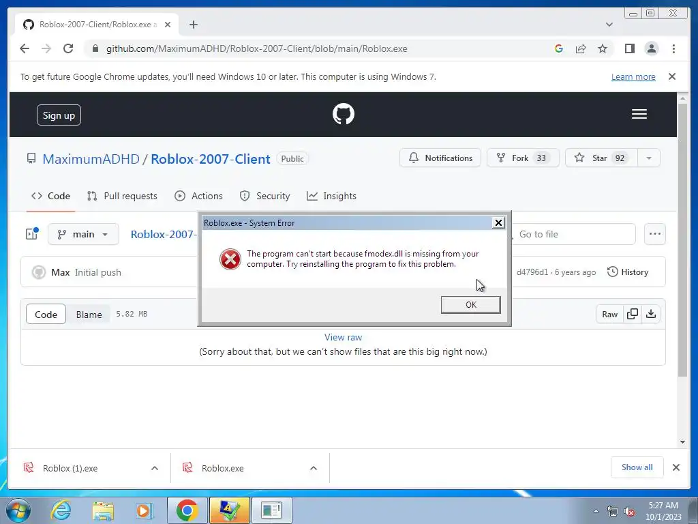Open the taskbar clock showing 5:27 AM
Screen dimensions: 698x524
point(663,511)
